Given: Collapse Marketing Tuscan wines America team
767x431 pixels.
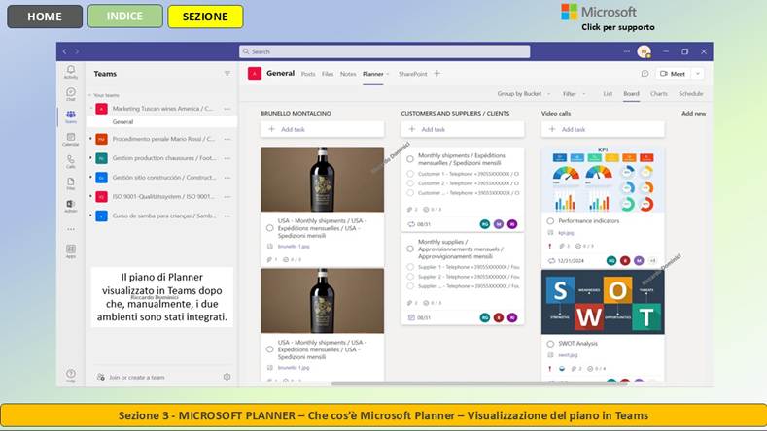Looking at the screenshot, I should click(x=90, y=109).
